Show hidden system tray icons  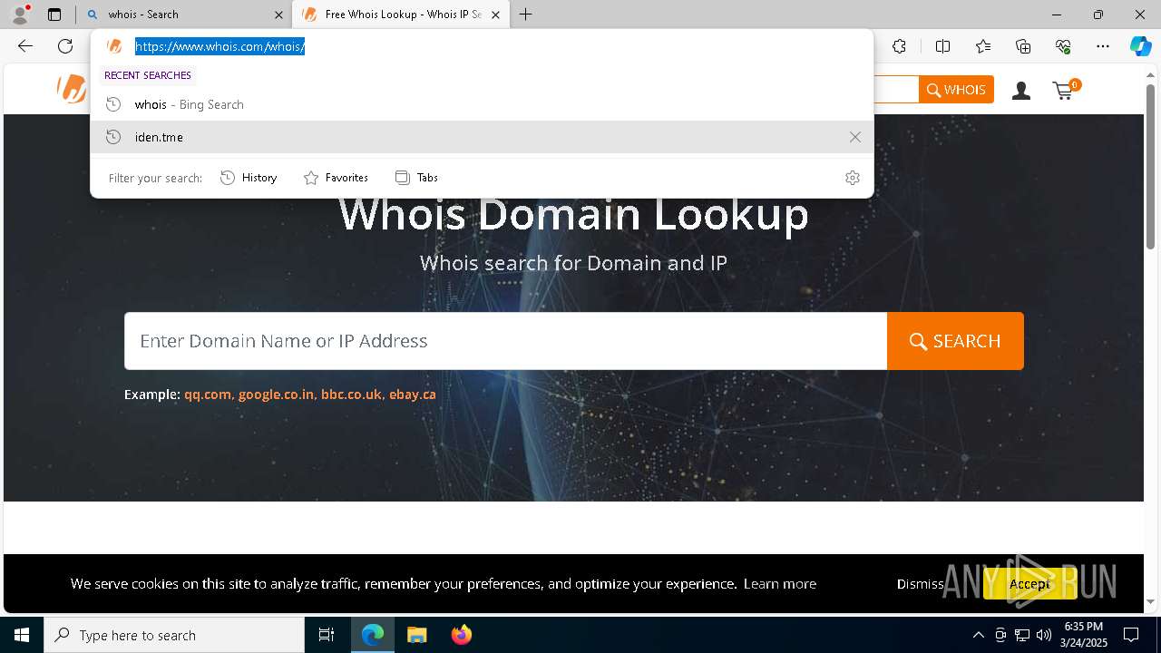(978, 635)
